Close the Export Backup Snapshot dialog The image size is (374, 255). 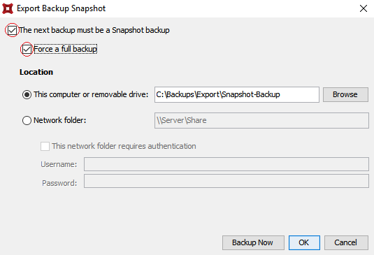364,8
